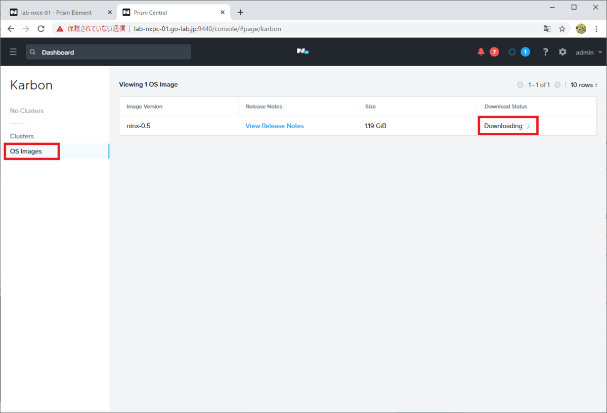Open the View Release Notes link
The width and height of the screenshot is (607, 413).
pos(275,126)
